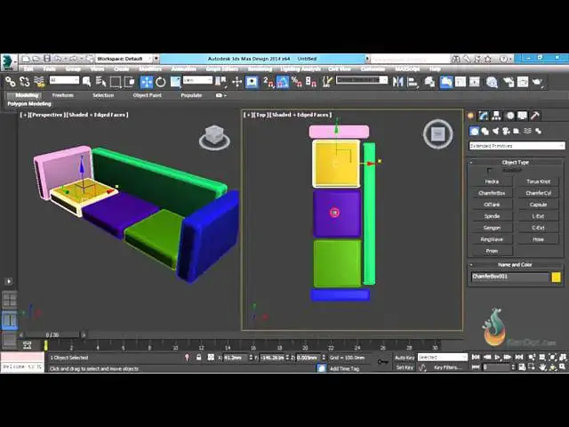Click the Hedra object type button
The width and height of the screenshot is (569, 427).
492,181
